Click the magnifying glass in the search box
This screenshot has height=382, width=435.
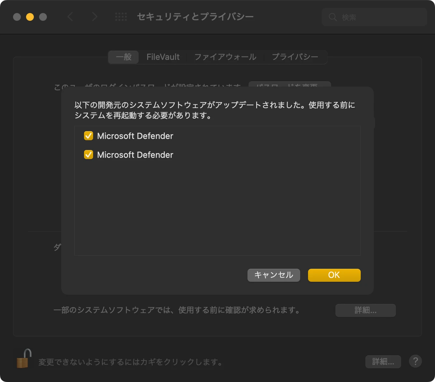pyautogui.click(x=332, y=17)
